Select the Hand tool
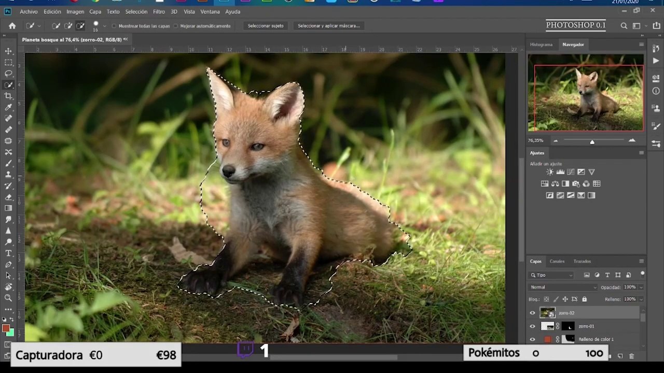 coord(8,287)
